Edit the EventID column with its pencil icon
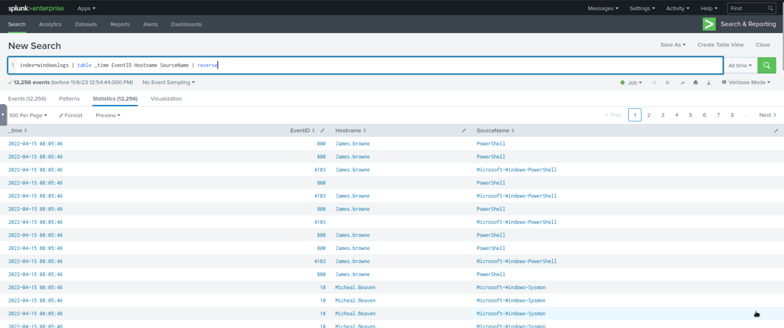 click(x=322, y=130)
